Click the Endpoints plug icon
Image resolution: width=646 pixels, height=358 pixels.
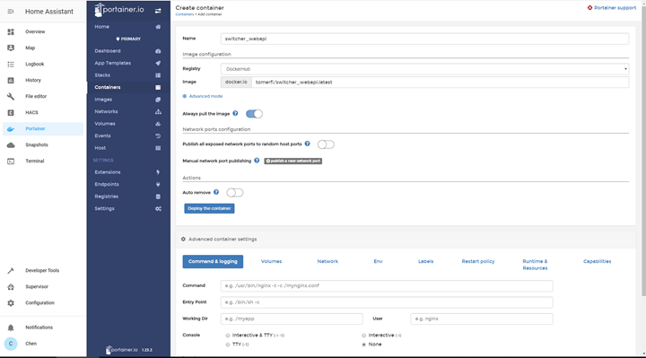click(x=158, y=185)
